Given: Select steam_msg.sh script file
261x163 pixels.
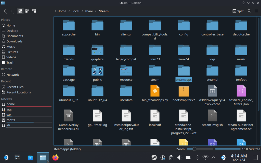Looking at the screenshot, I should pyautogui.click(x=212, y=118).
